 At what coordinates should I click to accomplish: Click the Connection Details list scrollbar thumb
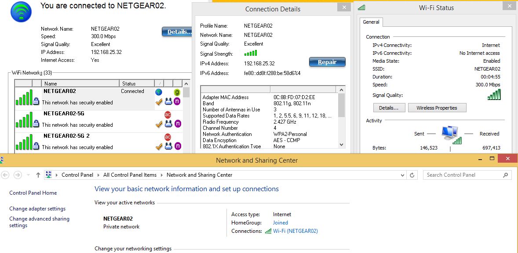341,105
